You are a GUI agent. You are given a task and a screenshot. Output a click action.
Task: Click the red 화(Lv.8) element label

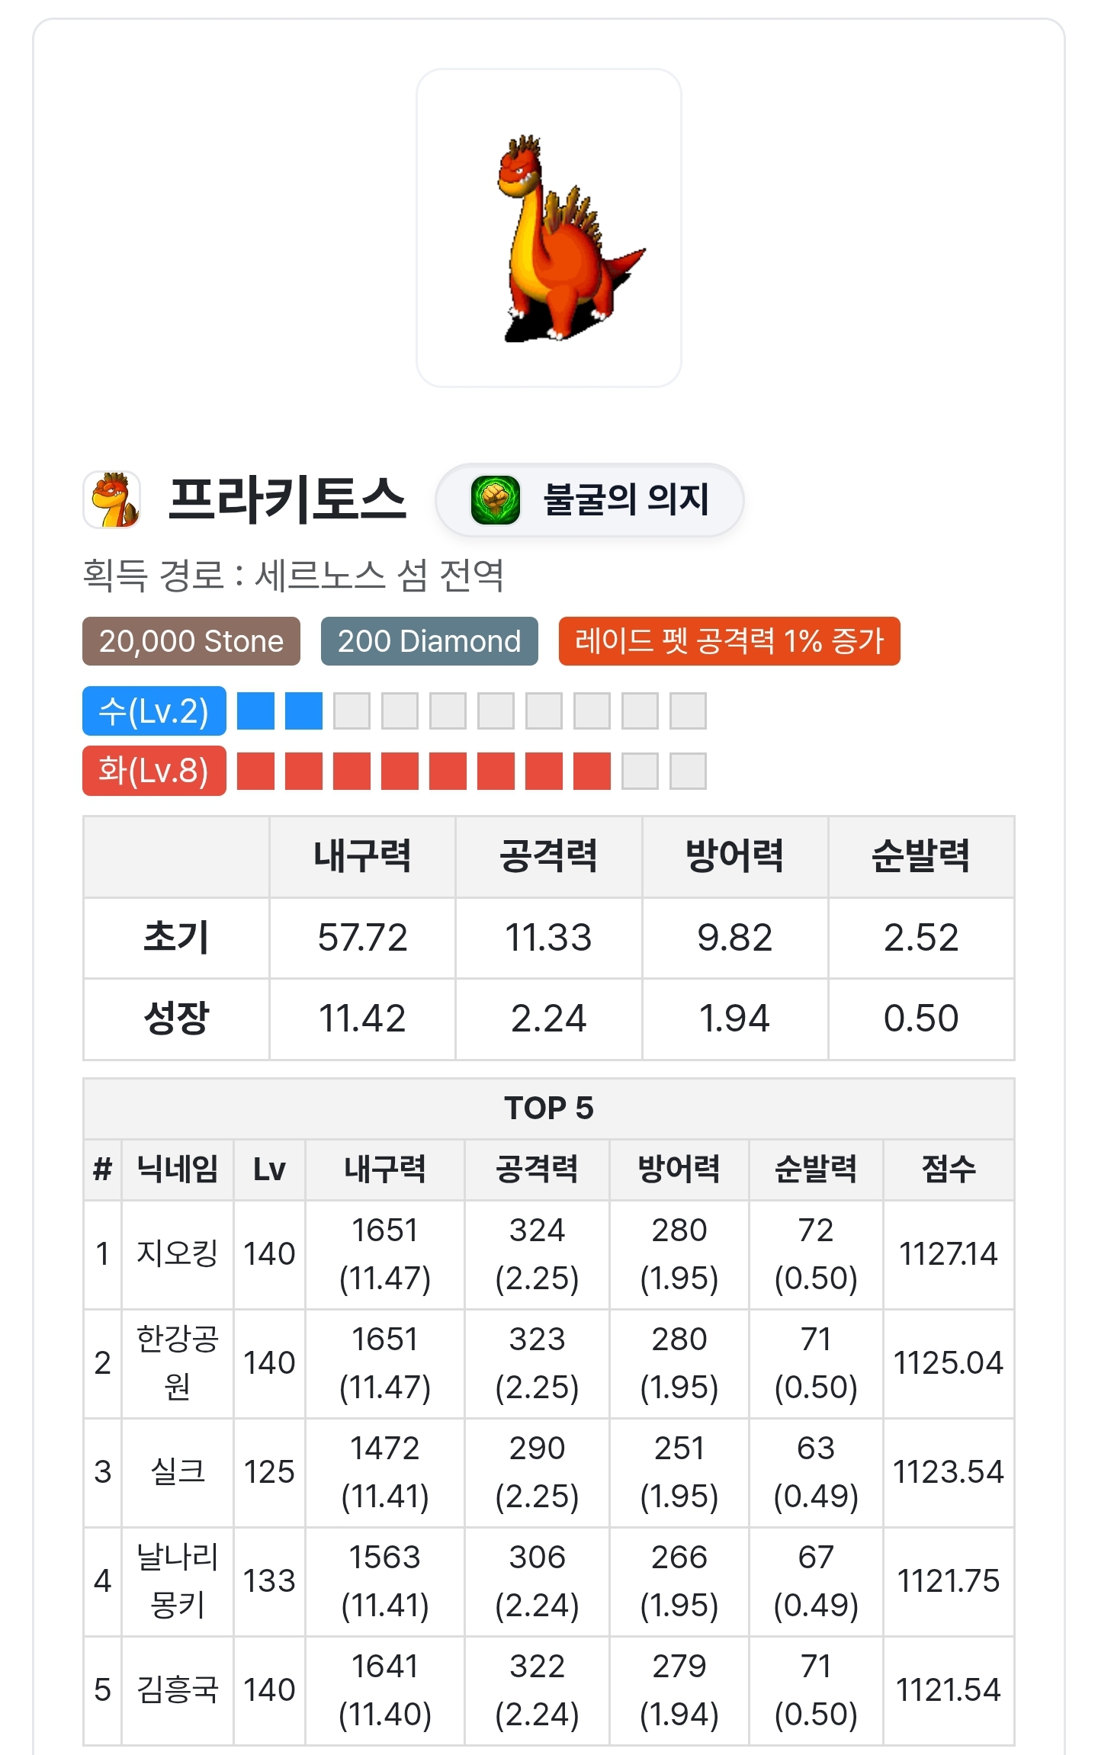pos(154,771)
